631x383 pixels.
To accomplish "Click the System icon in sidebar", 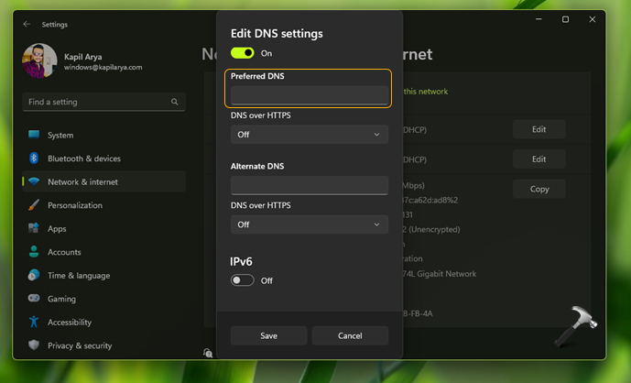I will [34, 135].
